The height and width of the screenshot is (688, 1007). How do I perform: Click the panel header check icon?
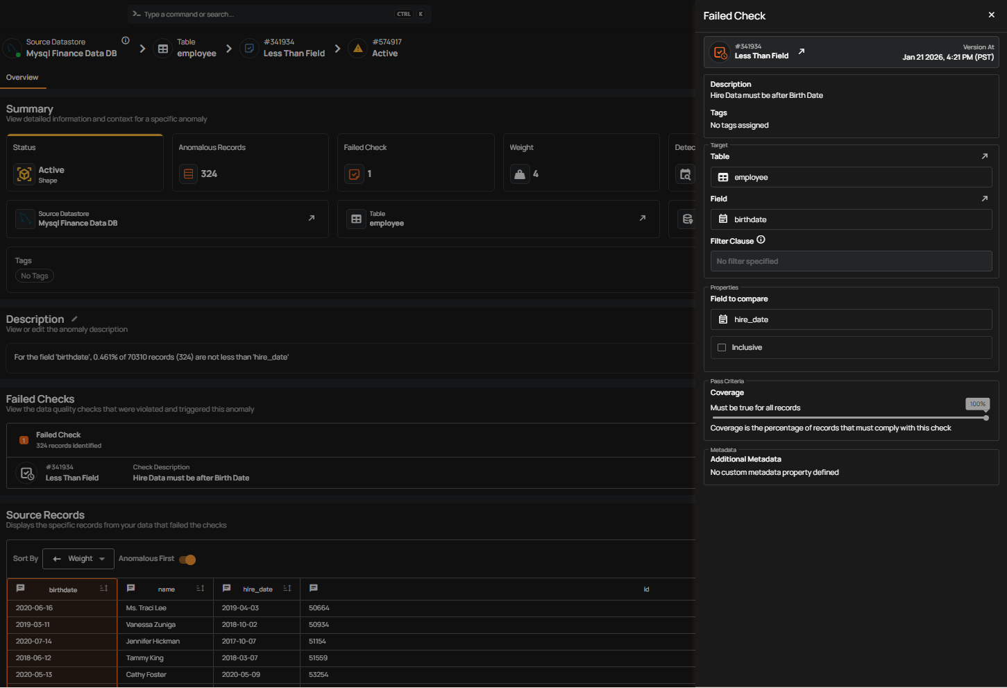[720, 52]
